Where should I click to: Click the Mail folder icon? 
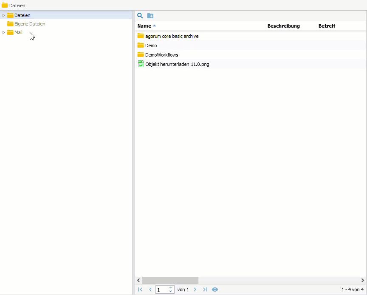10,32
